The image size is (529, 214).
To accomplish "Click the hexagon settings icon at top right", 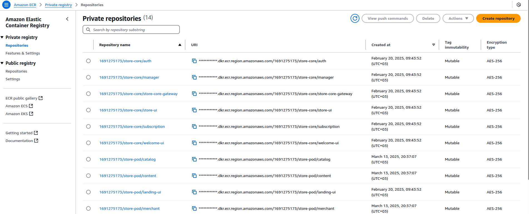I will [519, 5].
